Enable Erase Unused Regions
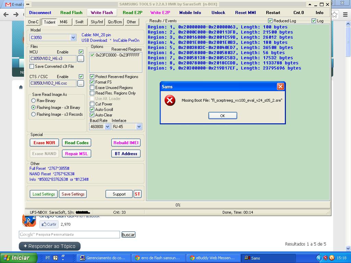351x263 pixels. point(92,88)
